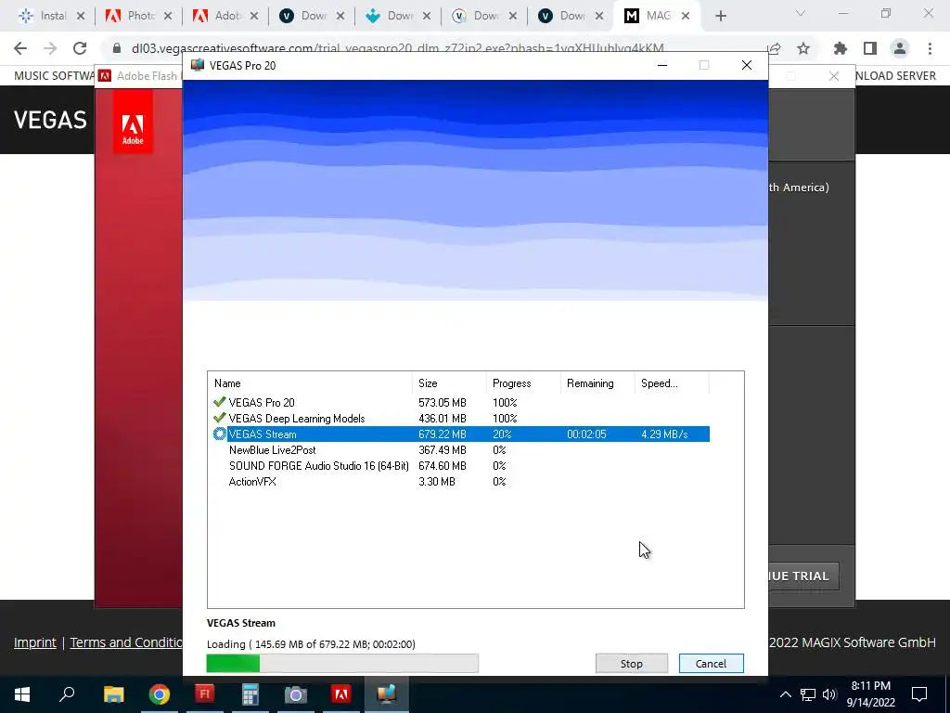This screenshot has width=950, height=713.
Task: Open the volume control in tray
Action: pyautogui.click(x=829, y=694)
